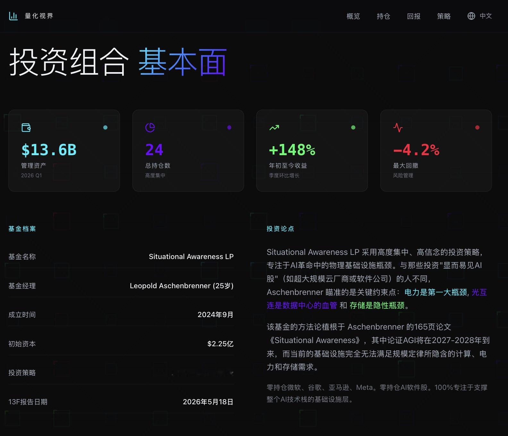508x436 pixels.
Task: Click the pie chart icon on 总持仓数 card
Action: 150,128
